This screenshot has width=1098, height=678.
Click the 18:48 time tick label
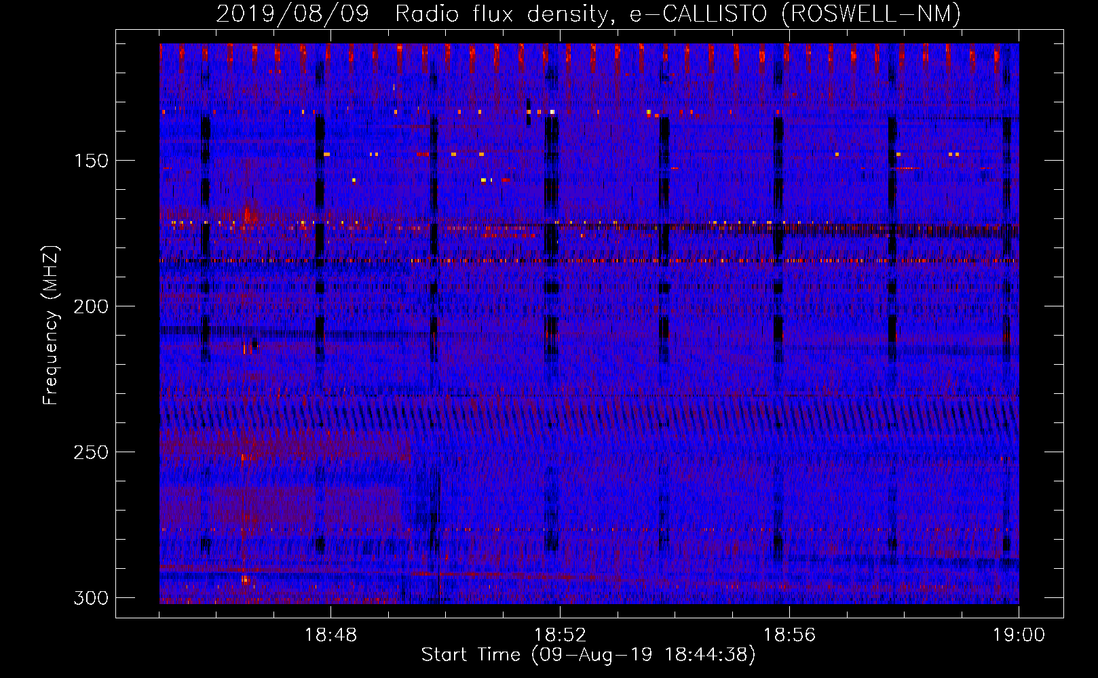click(330, 635)
